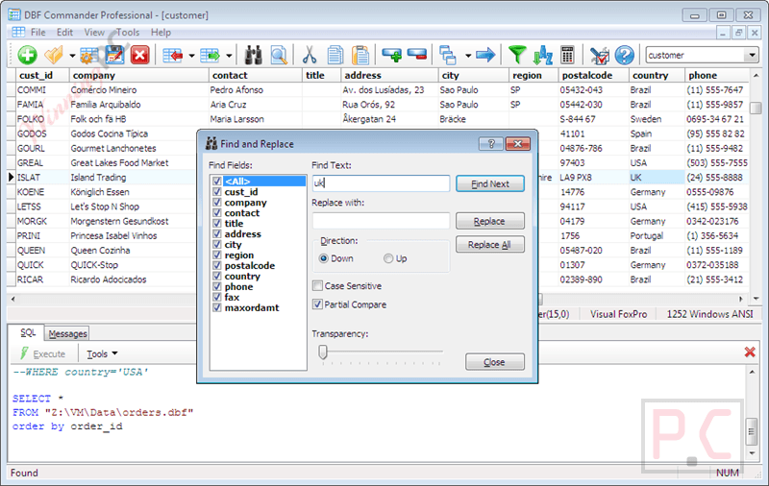Image resolution: width=769 pixels, height=486 pixels.
Task: Click the blue right arrow icon
Action: 485,55
